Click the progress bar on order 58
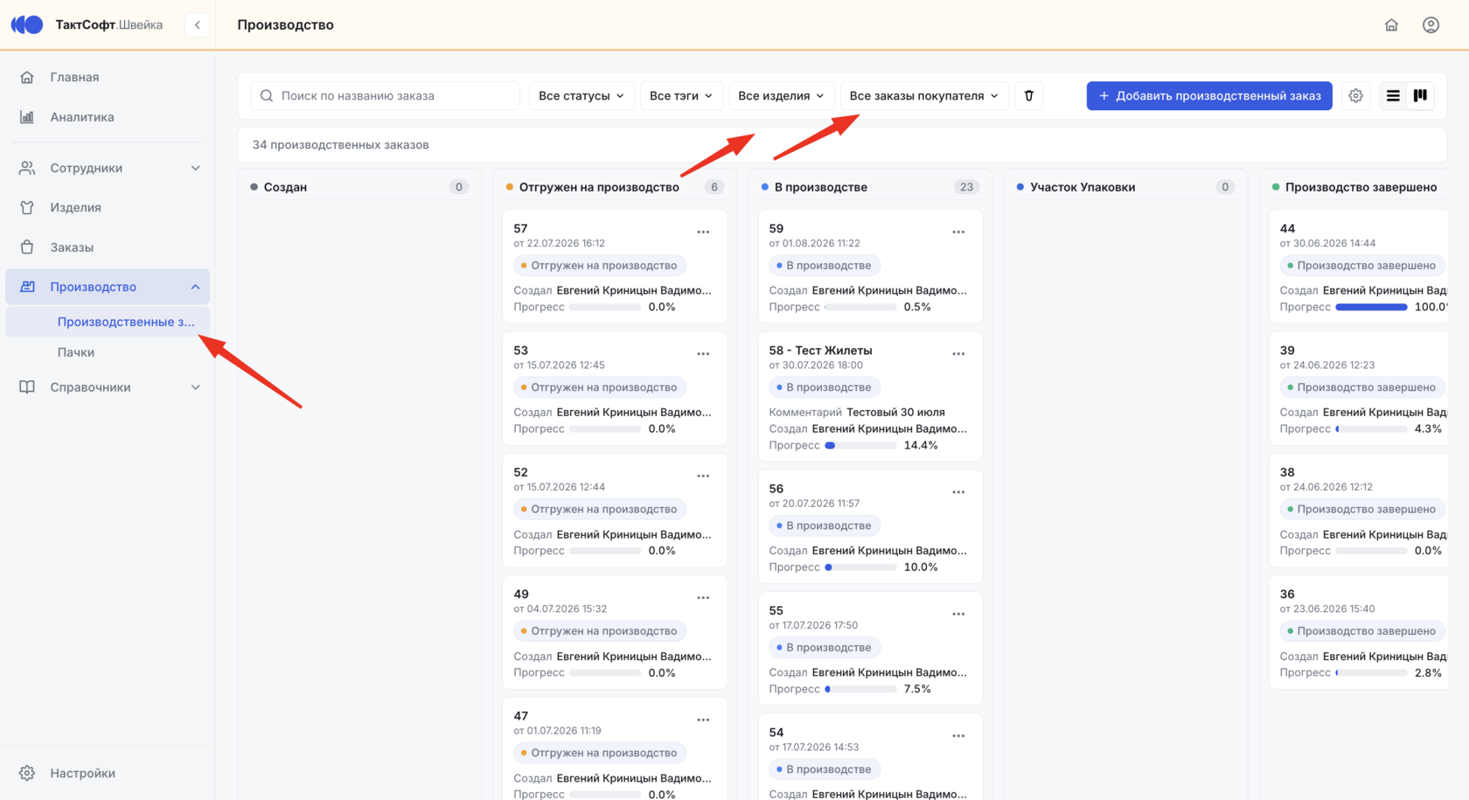The height and width of the screenshot is (800, 1469). (860, 446)
